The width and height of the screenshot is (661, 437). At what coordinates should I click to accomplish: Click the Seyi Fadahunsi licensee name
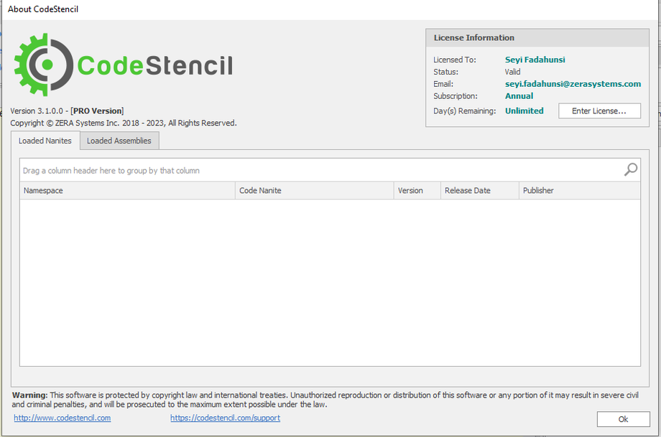point(535,60)
